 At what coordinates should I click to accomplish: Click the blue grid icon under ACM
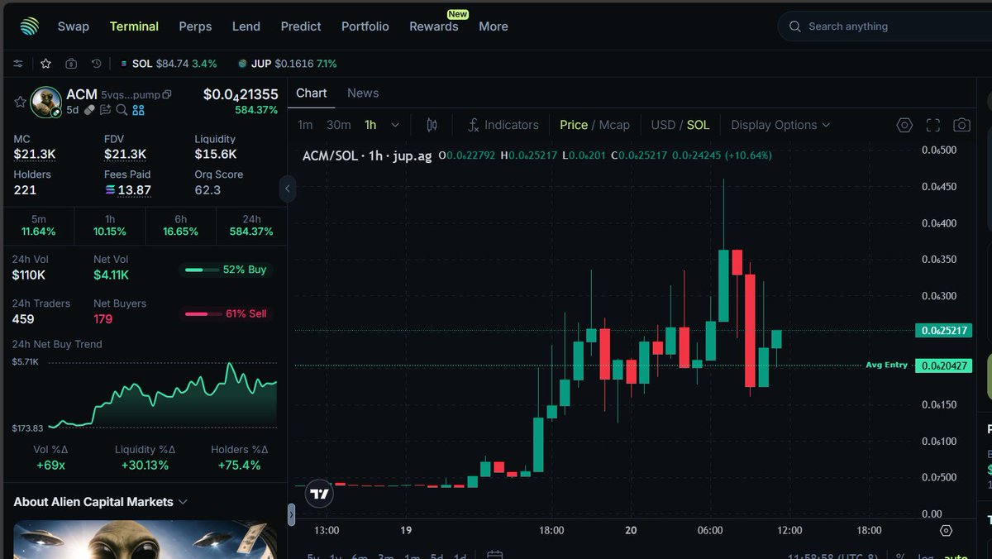click(x=138, y=109)
